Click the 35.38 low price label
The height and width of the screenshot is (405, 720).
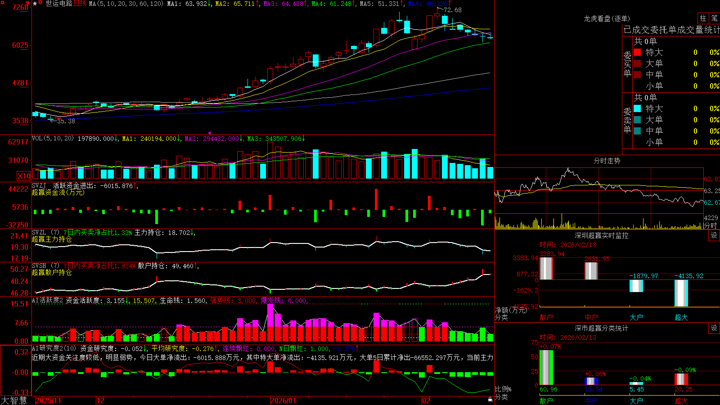pyautogui.click(x=66, y=121)
